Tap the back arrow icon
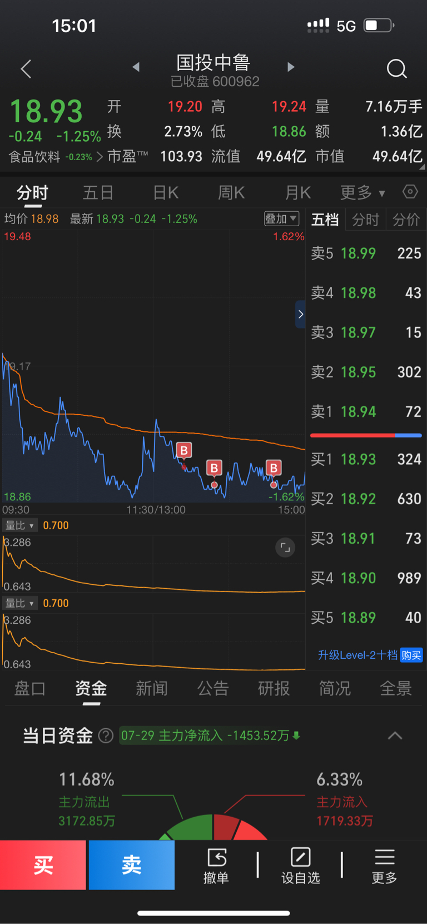Screen dimensions: 427x924 point(26,69)
